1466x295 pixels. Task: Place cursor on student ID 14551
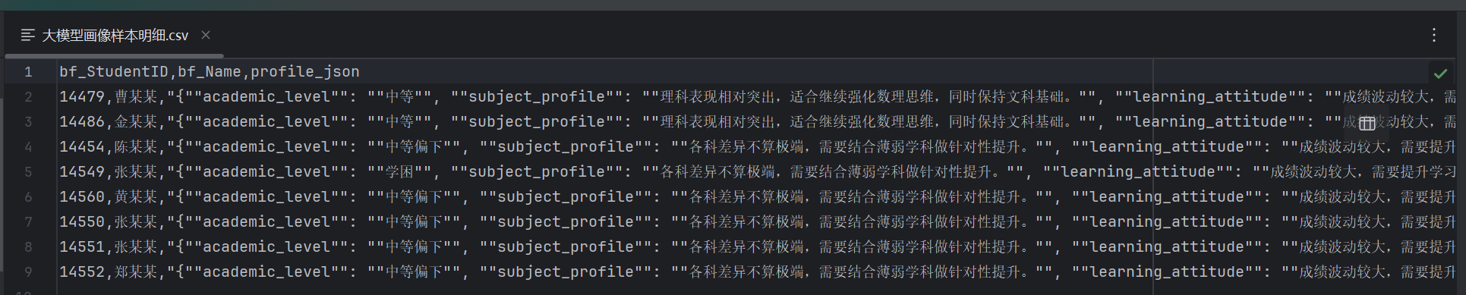[82, 246]
